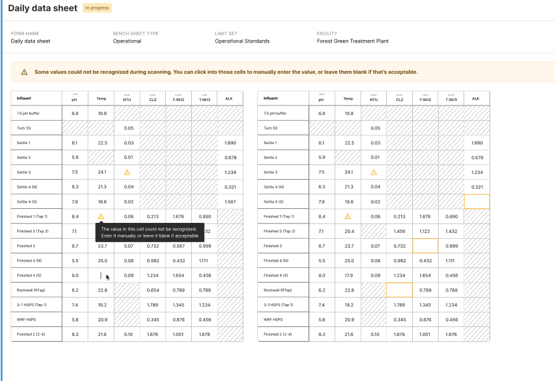The height and width of the screenshot is (381, 555).
Task: Select pH value 6.8 for 7.0 pH buffer in right table
Action: 321,114
